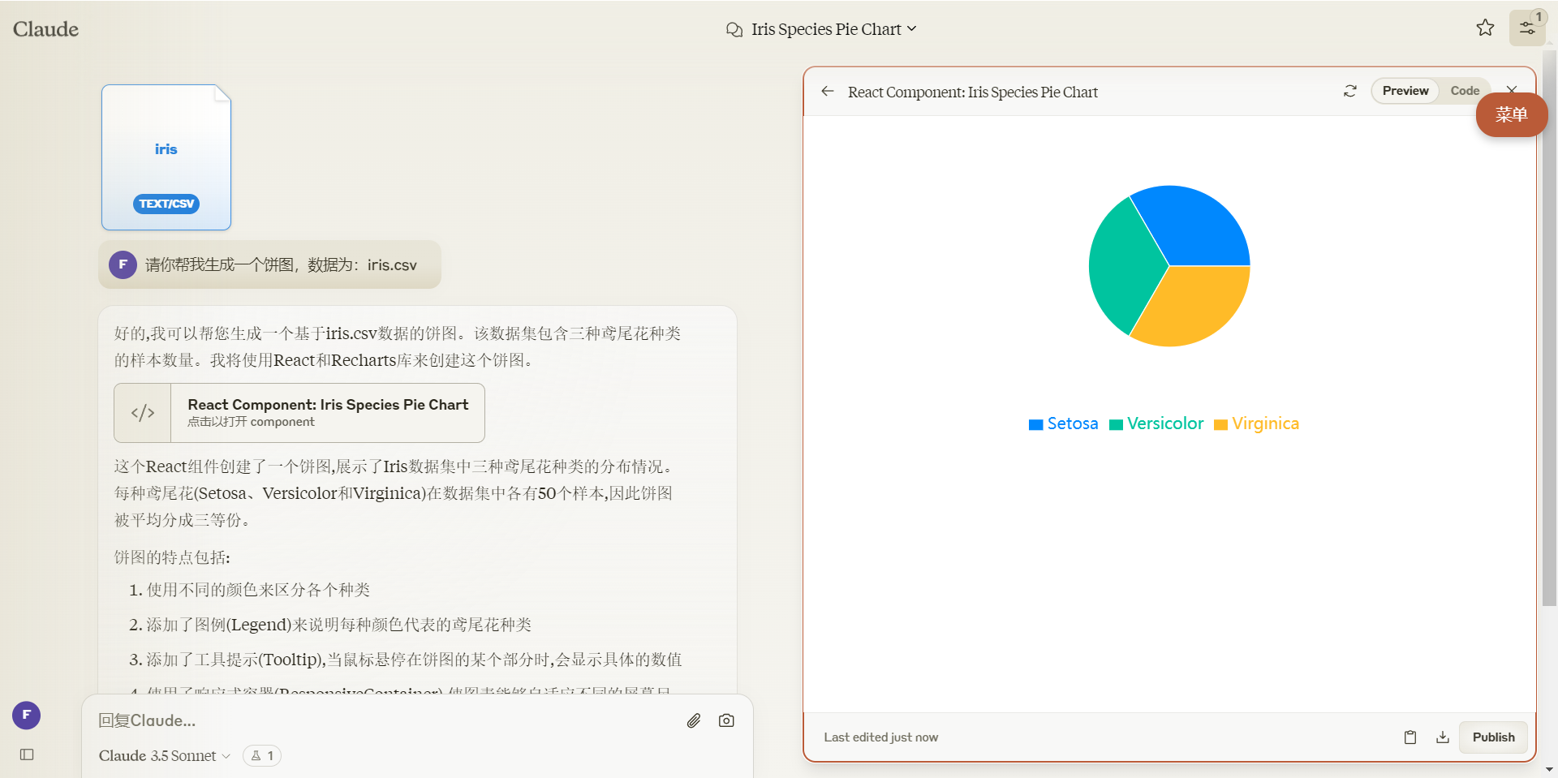Click the flask feature preview badge
This screenshot has height=778, width=1558.
[262, 756]
